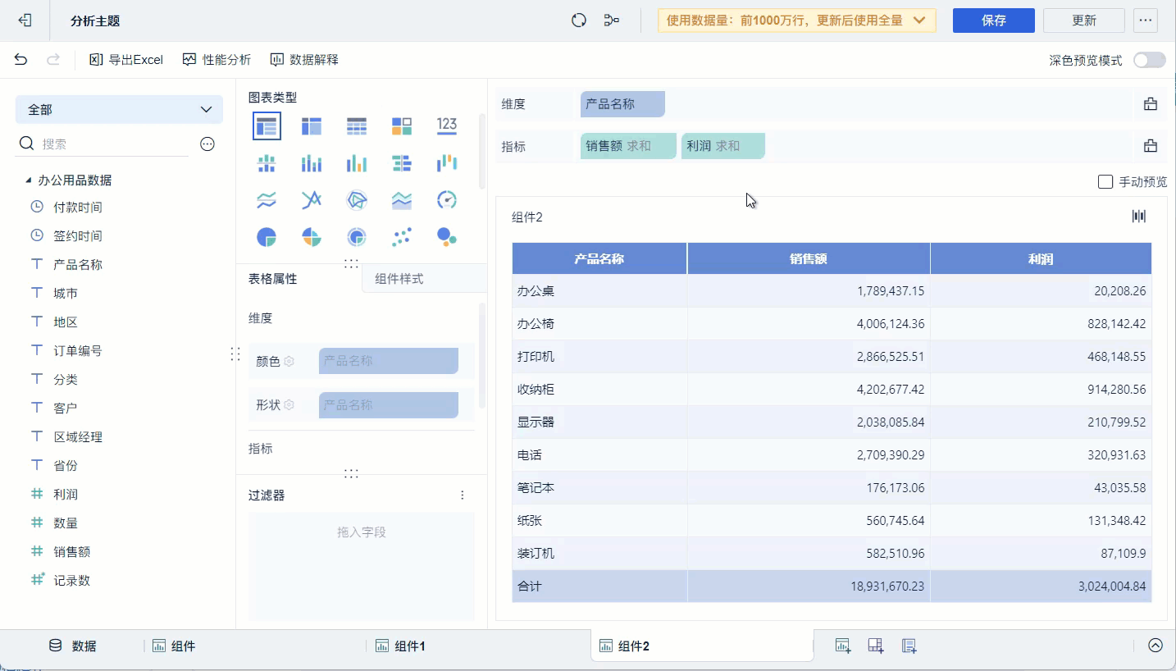Screen dimensions: 1176x671
Task: Select the gauge dashboard chart type
Action: pos(447,200)
